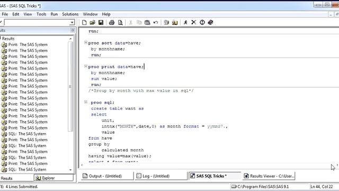Open the Edit menu
Image resolution: width=339 pixels, height=191 pixels.
(15, 14)
